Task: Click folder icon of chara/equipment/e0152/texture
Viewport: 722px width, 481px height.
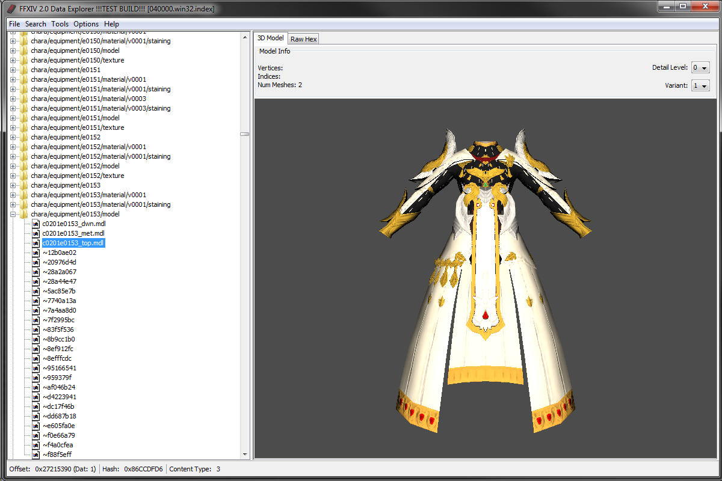Action: [24, 176]
